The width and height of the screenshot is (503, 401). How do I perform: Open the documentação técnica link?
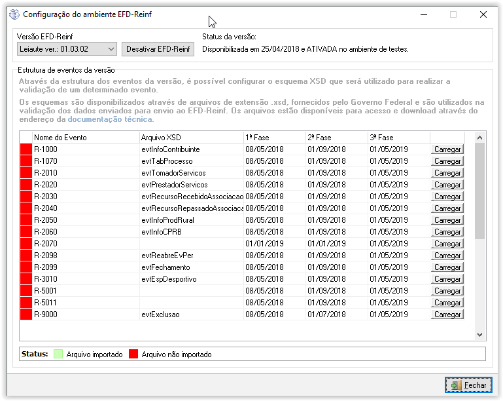click(x=110, y=119)
